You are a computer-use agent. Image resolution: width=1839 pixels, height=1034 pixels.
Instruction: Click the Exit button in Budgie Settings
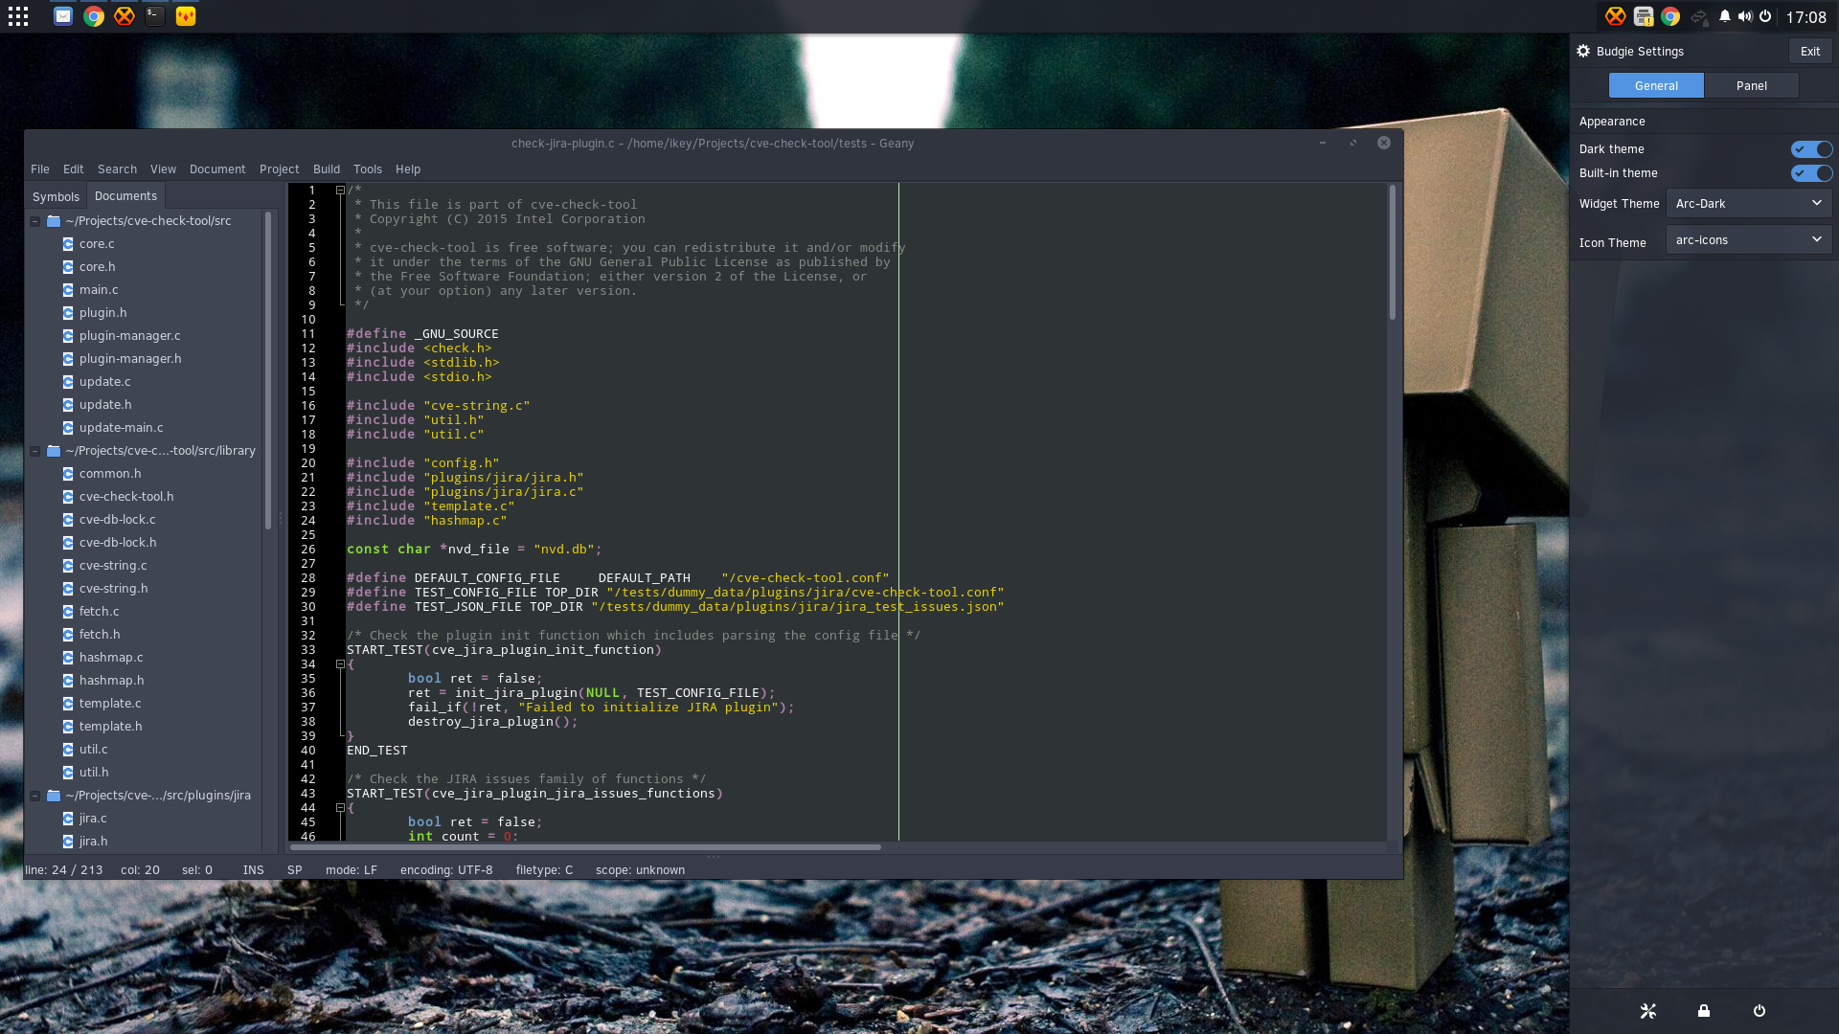tap(1810, 52)
